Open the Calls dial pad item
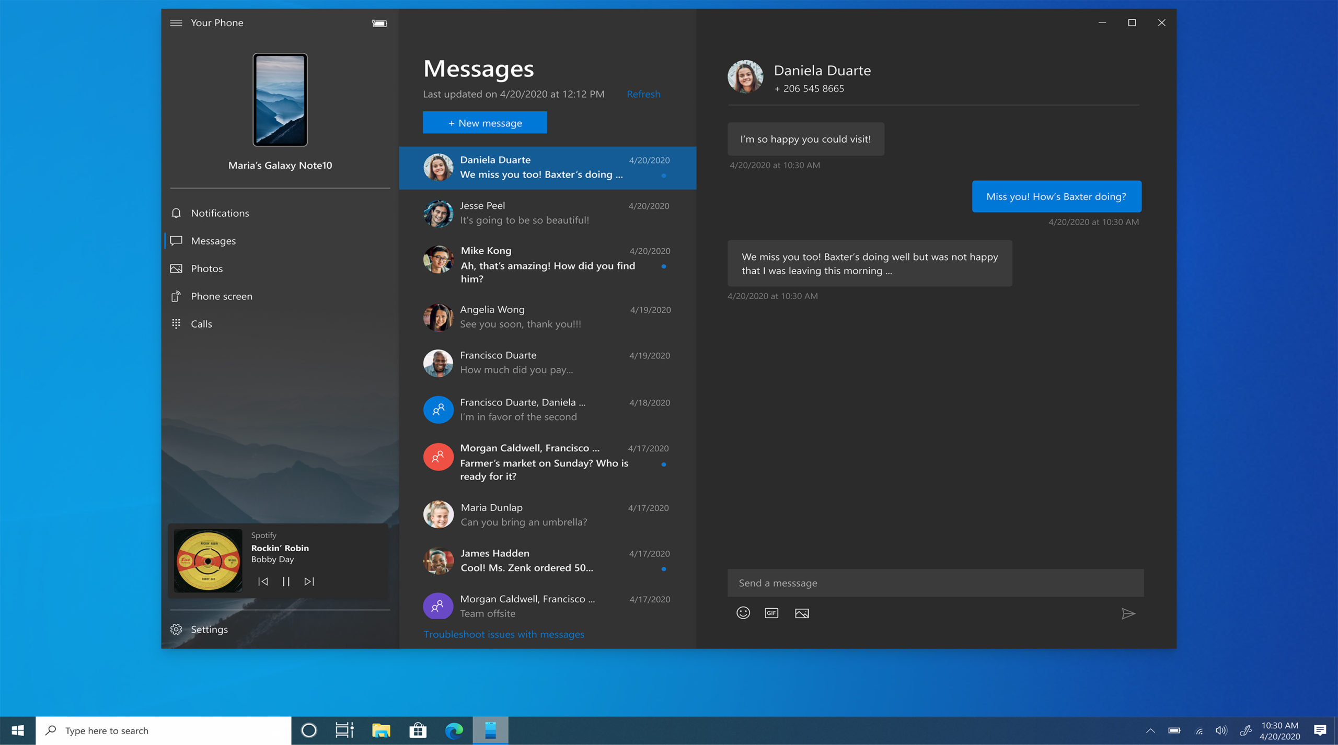Viewport: 1338px width, 745px height. (x=201, y=324)
